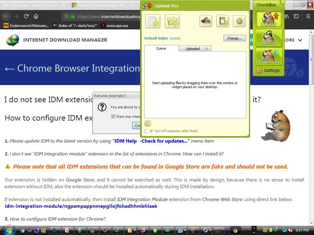Viewport: 314px width, 235px height.
Task: Switch to the Uploaded tab
Action: tap(195, 49)
